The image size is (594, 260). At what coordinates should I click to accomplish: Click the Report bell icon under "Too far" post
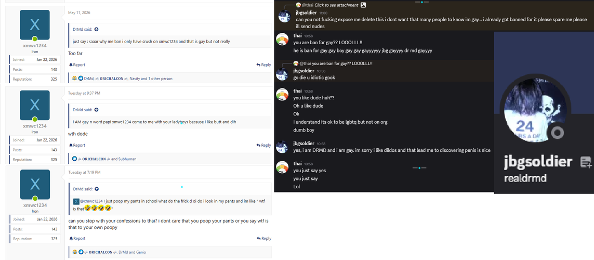tap(71, 65)
